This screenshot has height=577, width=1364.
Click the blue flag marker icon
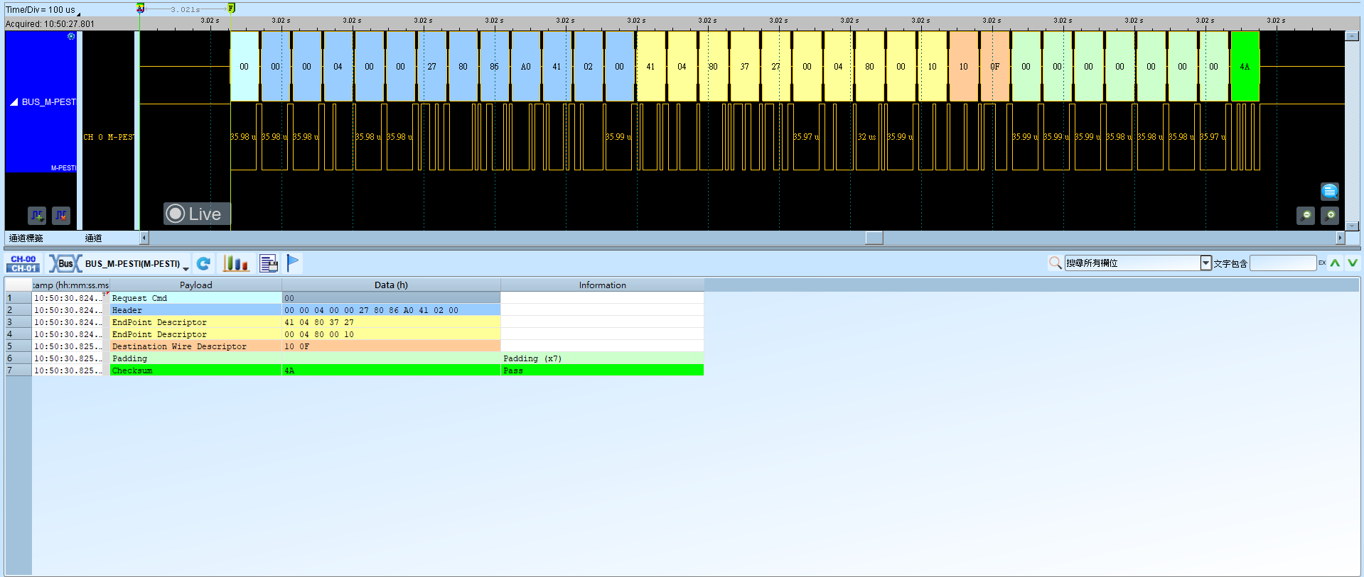coord(293,263)
